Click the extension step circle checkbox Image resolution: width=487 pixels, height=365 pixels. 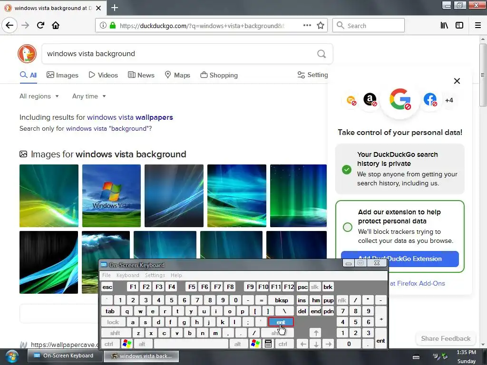(348, 227)
